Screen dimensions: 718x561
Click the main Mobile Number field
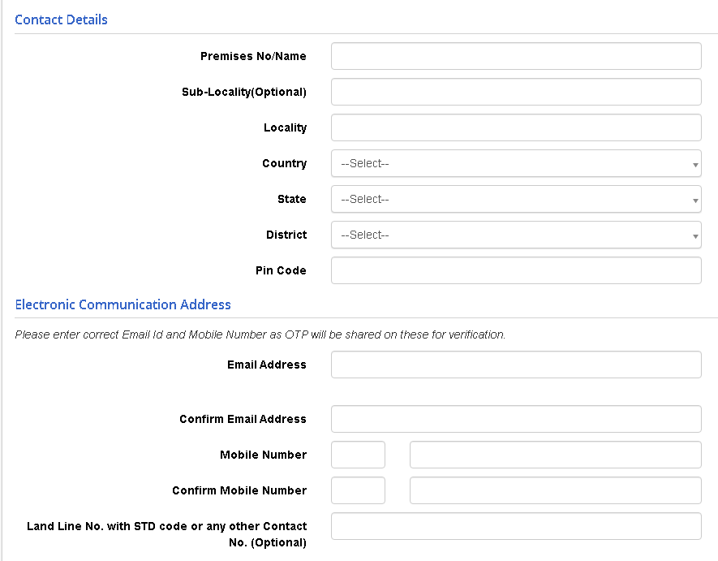(556, 455)
